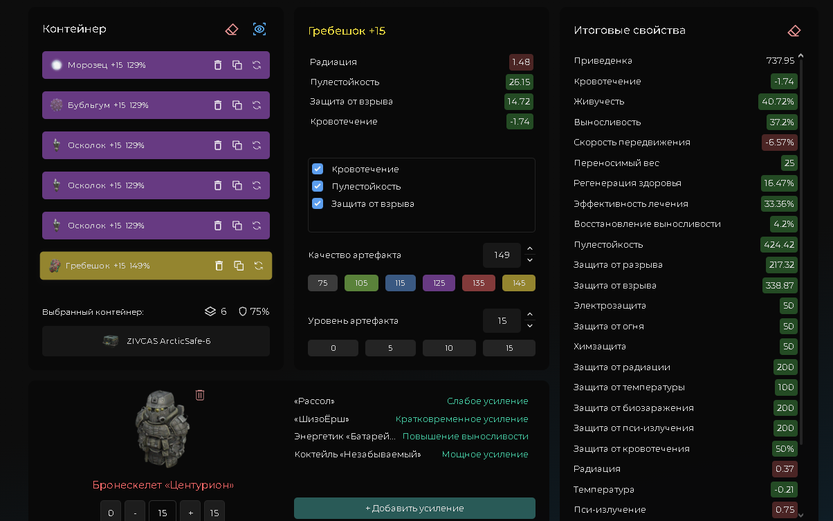Decrease Уровень артефакта with the down arrow
833x521 pixels.
click(x=530, y=326)
